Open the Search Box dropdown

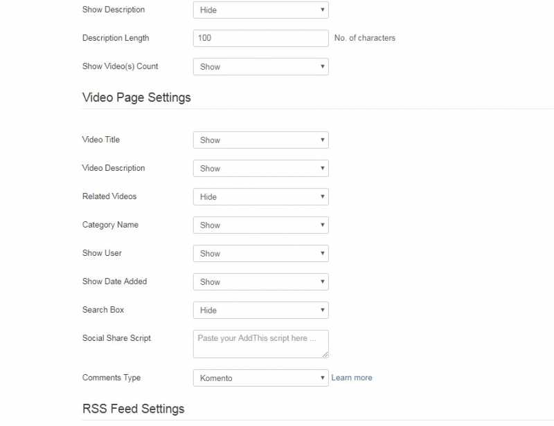pos(260,311)
